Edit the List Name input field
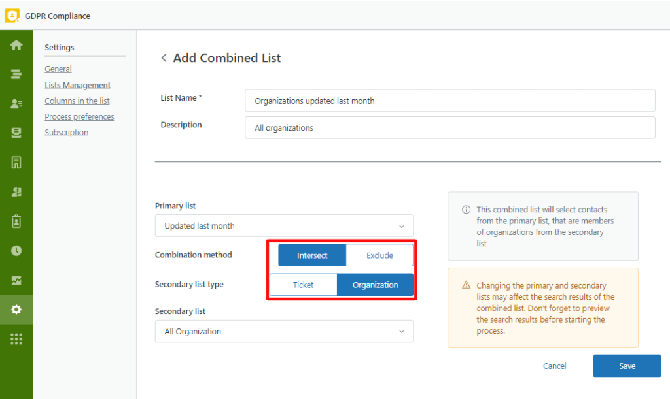670x399 pixels. [x=449, y=101]
